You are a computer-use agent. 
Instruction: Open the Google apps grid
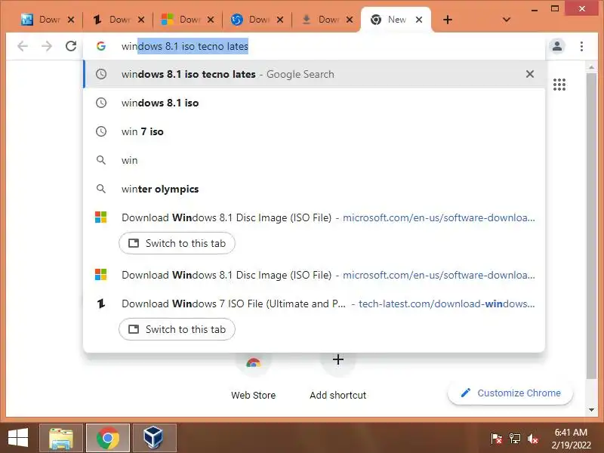pyautogui.click(x=559, y=85)
